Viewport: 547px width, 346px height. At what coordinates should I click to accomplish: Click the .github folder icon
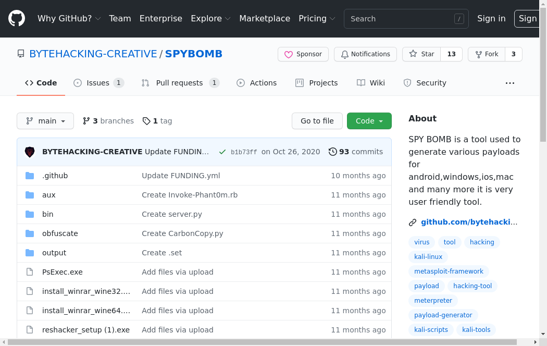coord(30,176)
